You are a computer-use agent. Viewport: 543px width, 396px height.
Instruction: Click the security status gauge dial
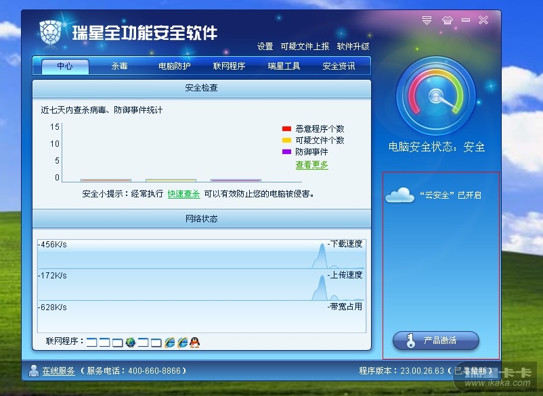click(x=436, y=96)
